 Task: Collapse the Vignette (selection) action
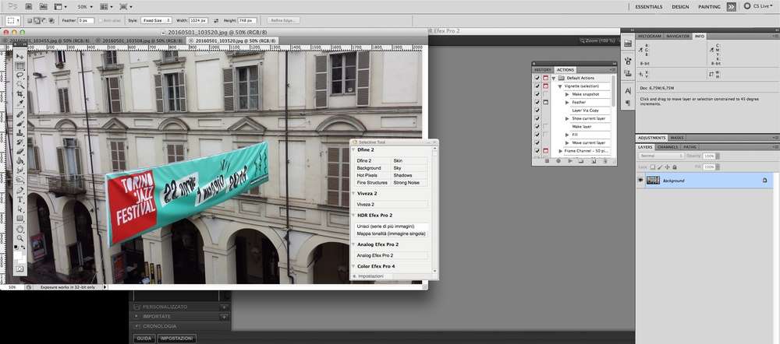[x=560, y=86]
